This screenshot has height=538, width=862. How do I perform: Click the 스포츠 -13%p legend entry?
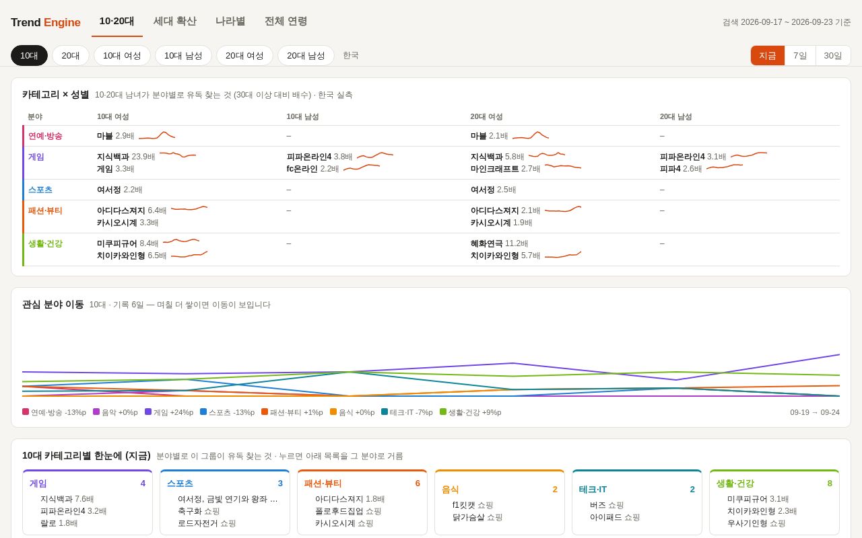(x=227, y=412)
